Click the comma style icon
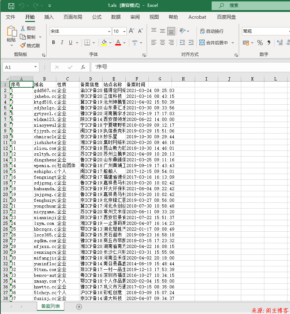 [x=269, y=42]
